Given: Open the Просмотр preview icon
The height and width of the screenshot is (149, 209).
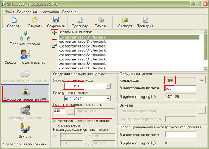Looking at the screenshot, I should [80, 20].
